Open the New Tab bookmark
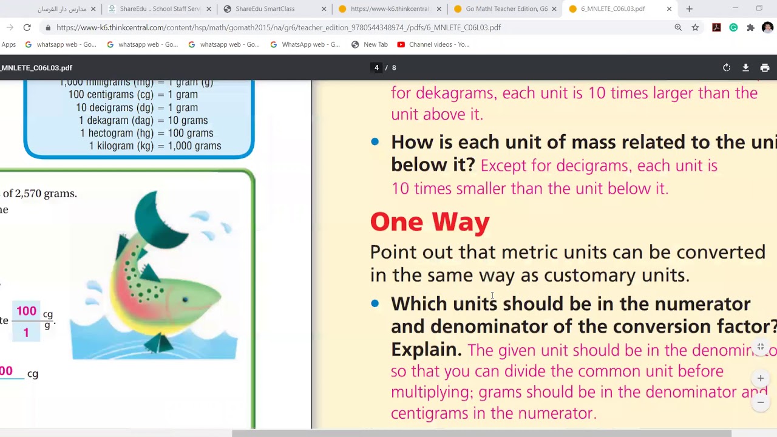The image size is (777, 437). pyautogui.click(x=370, y=44)
